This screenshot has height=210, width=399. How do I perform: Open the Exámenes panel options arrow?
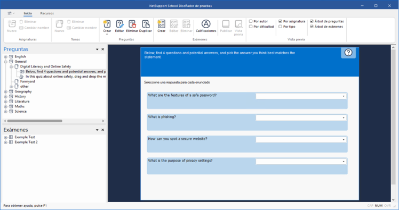[x=97, y=130]
